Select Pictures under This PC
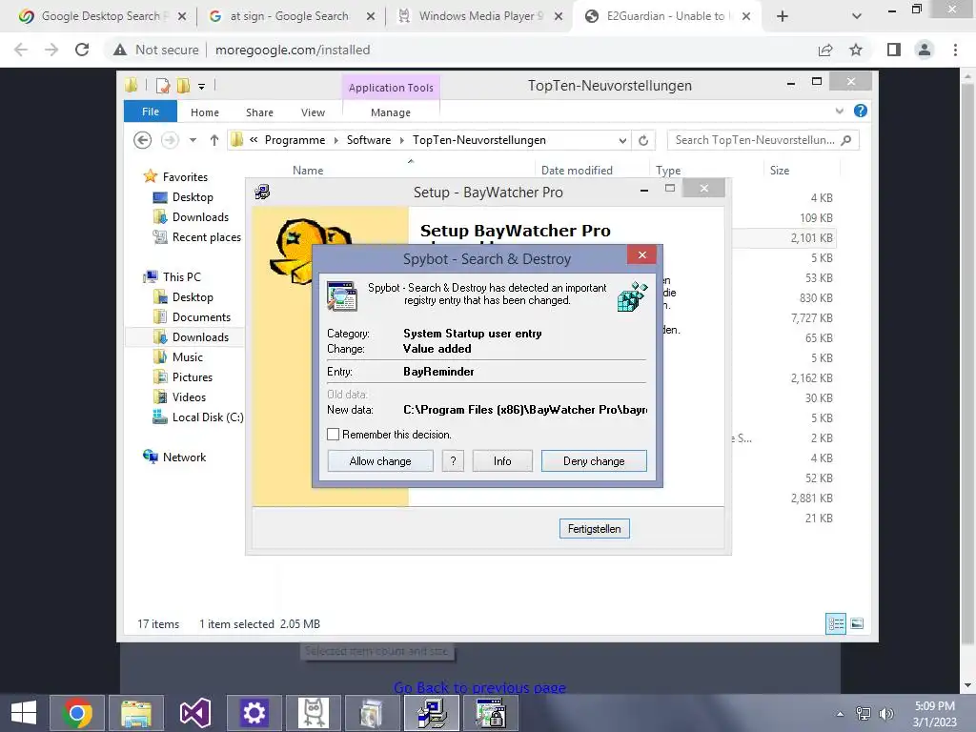The height and width of the screenshot is (732, 976). 192,377
